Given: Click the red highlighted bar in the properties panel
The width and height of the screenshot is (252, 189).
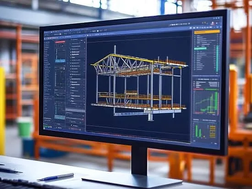Looking at the screenshot, I should tap(60, 42).
